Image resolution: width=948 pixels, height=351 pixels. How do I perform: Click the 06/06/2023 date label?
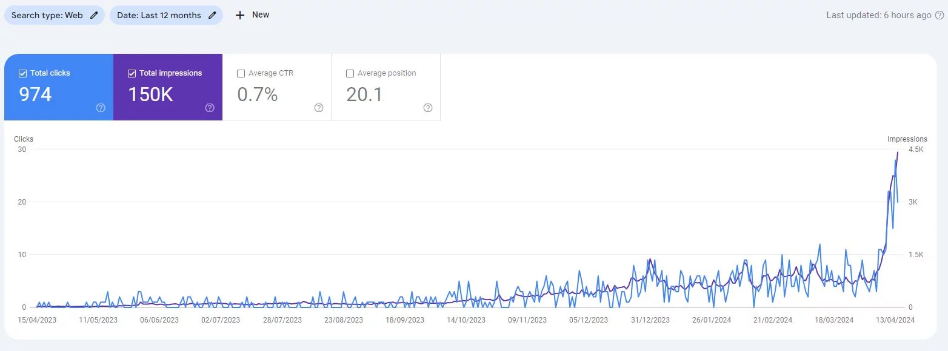[159, 320]
